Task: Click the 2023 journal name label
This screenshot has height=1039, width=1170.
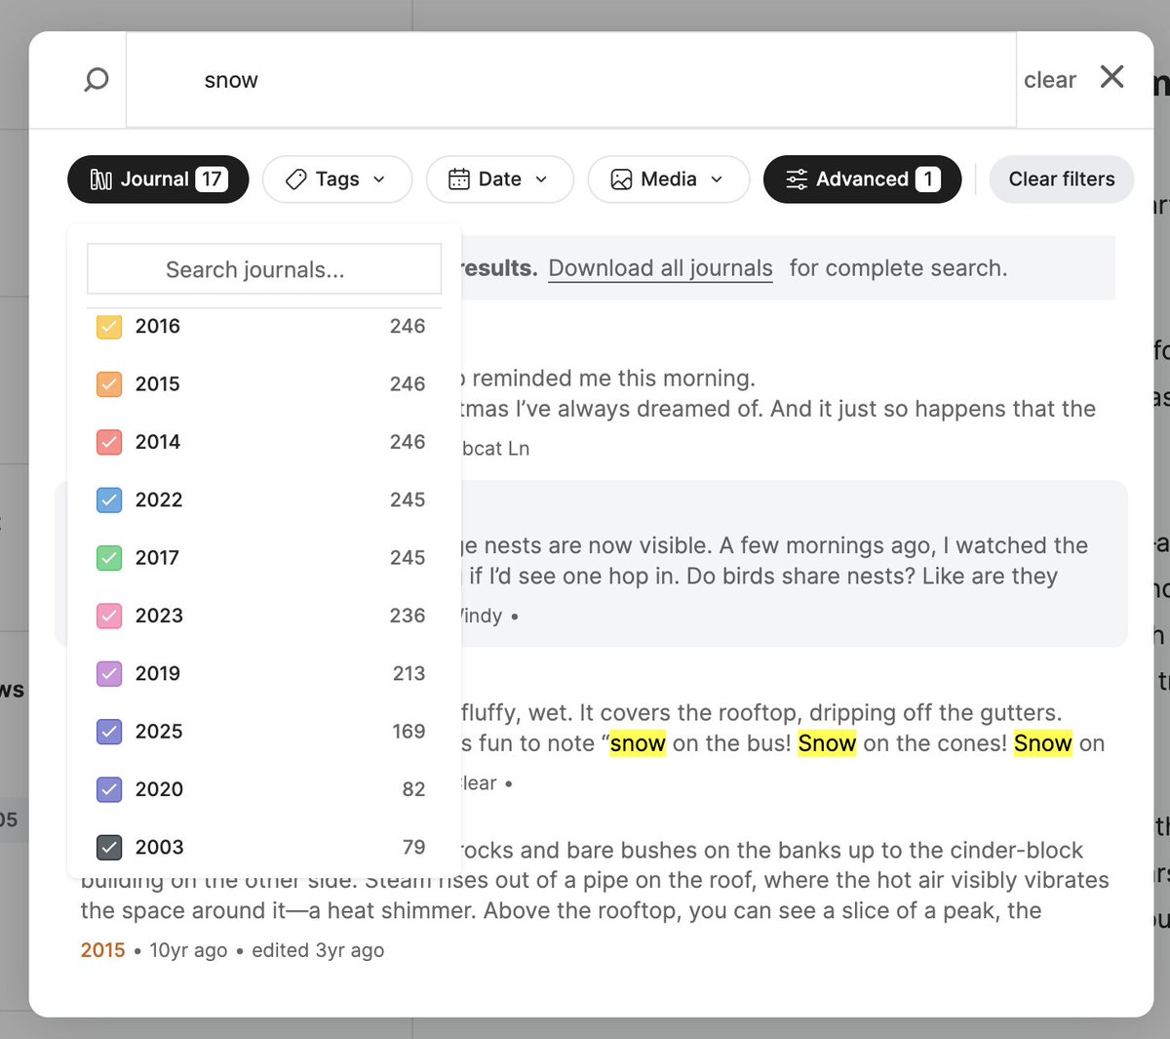Action: point(159,616)
